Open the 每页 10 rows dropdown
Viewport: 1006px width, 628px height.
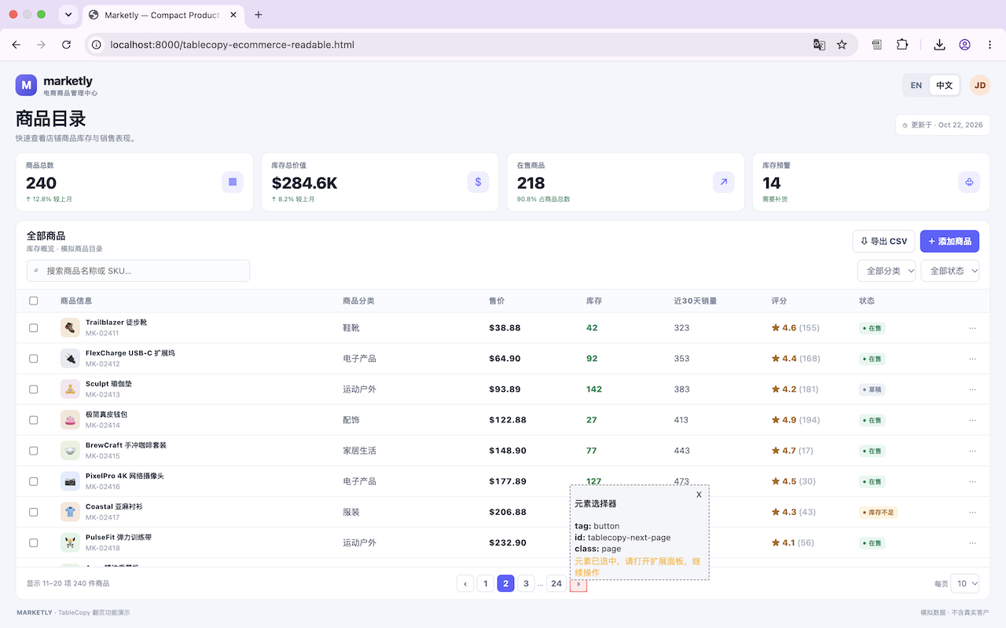point(964,583)
